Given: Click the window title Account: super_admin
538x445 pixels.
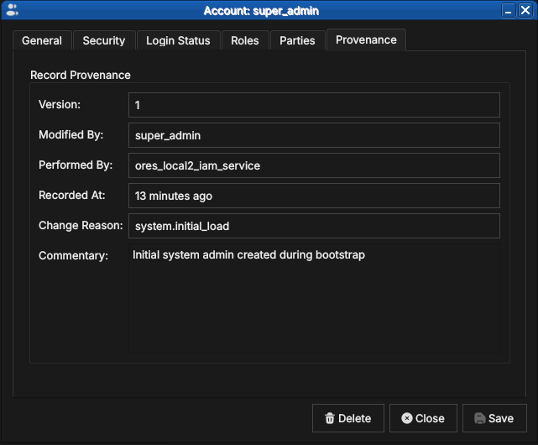Looking at the screenshot, I should point(261,11).
